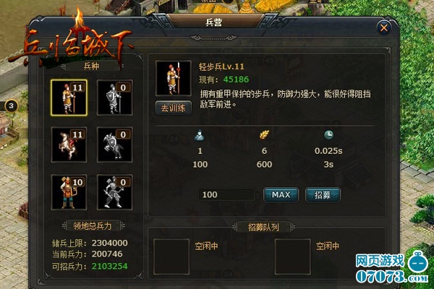Viewport: 434px width, 289px height.
Task: Click the first idle recruit queue slot
Action: pyautogui.click(x=171, y=256)
